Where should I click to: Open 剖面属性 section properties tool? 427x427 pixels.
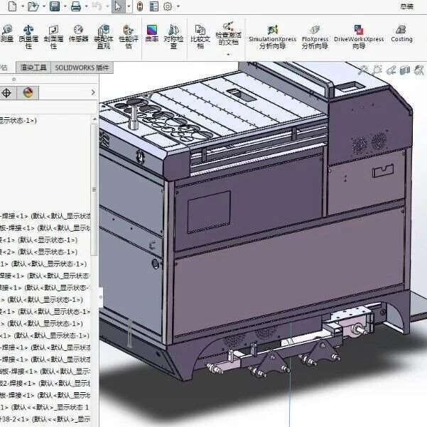(x=53, y=37)
